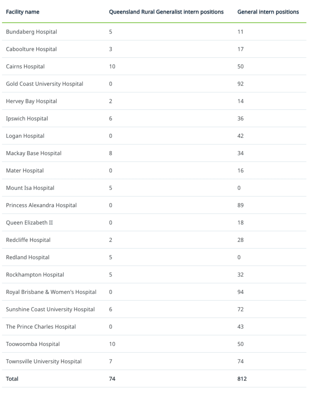Select the Townsville University Hospital name
313x395 pixels.
point(44,361)
